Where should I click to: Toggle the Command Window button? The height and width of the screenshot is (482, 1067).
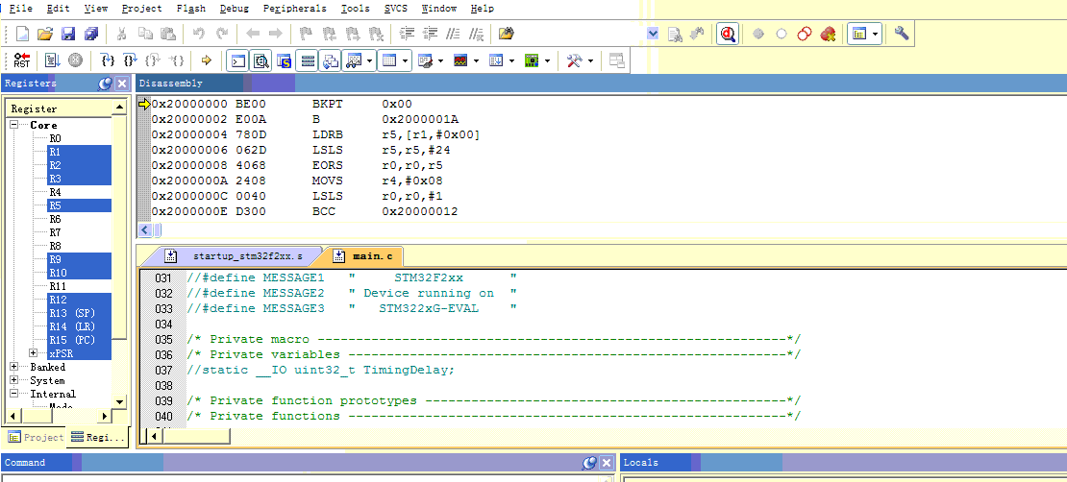point(238,60)
